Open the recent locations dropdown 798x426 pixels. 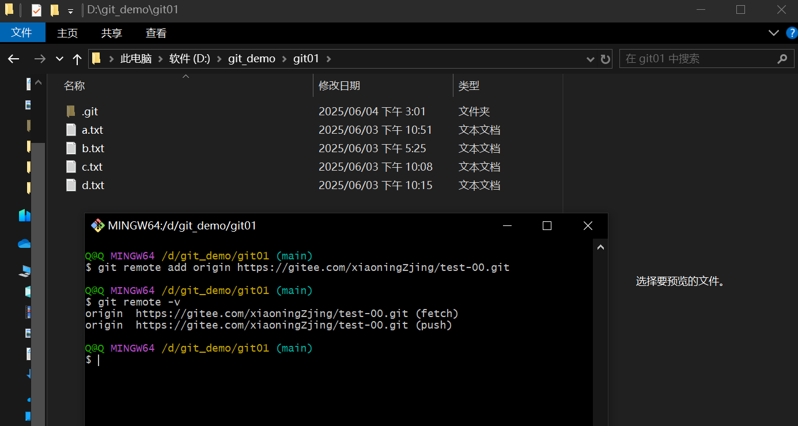59,59
